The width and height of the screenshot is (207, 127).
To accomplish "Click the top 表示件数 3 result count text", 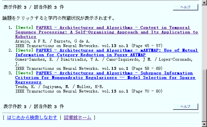I will [15, 7].
